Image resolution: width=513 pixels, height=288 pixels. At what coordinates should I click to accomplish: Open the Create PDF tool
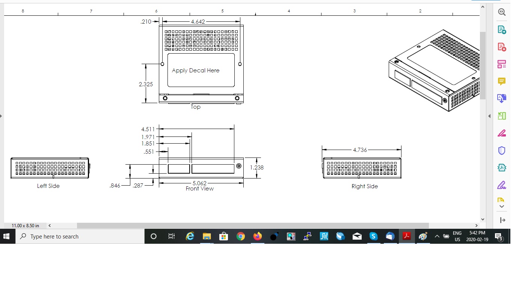tap(502, 47)
